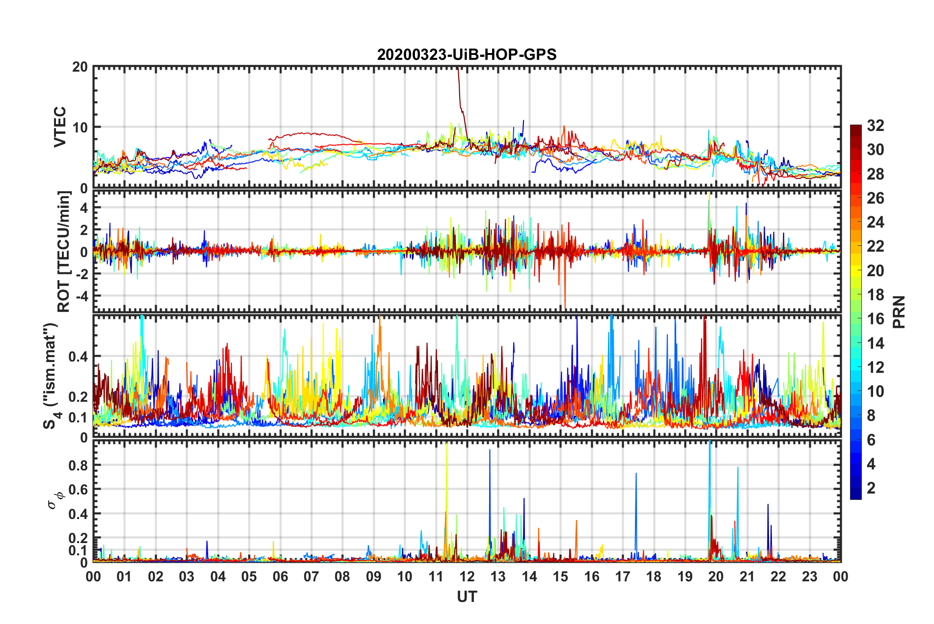Screen dimensions: 934x624
Task: Click inside the VTEC plot panel
Action: (x=467, y=127)
